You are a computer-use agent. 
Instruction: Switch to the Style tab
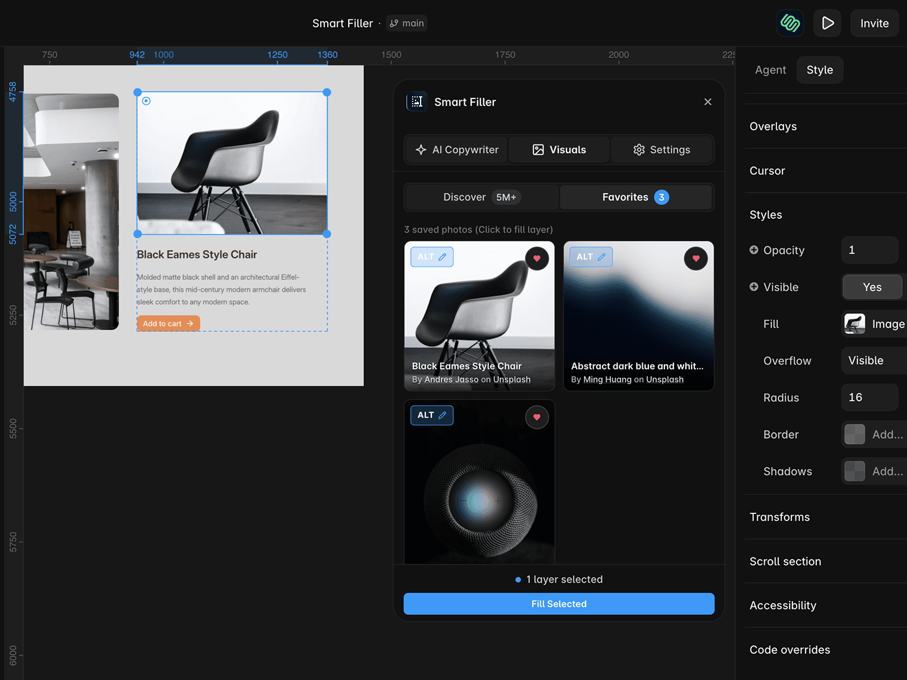click(820, 70)
